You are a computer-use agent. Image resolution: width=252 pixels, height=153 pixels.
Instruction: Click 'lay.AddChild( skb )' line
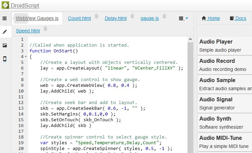(x=66, y=126)
